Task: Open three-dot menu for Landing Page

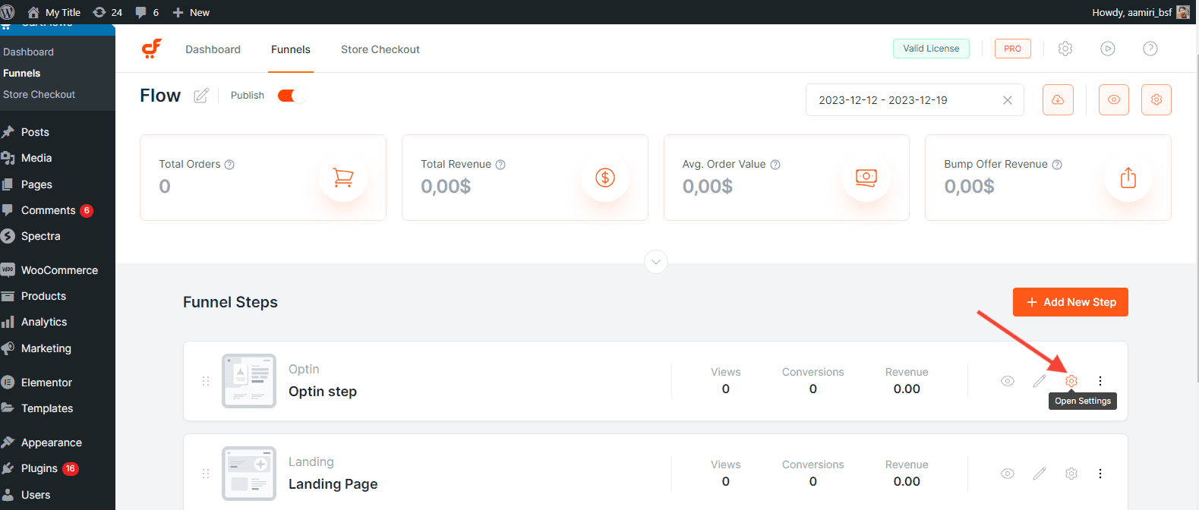Action: [x=1100, y=474]
